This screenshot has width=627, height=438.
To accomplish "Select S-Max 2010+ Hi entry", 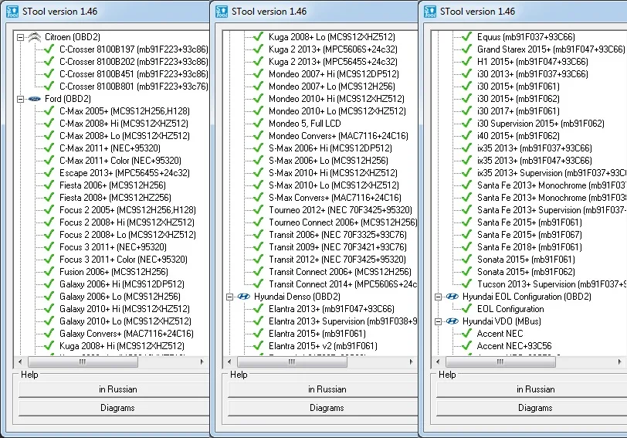I will coord(333,173).
